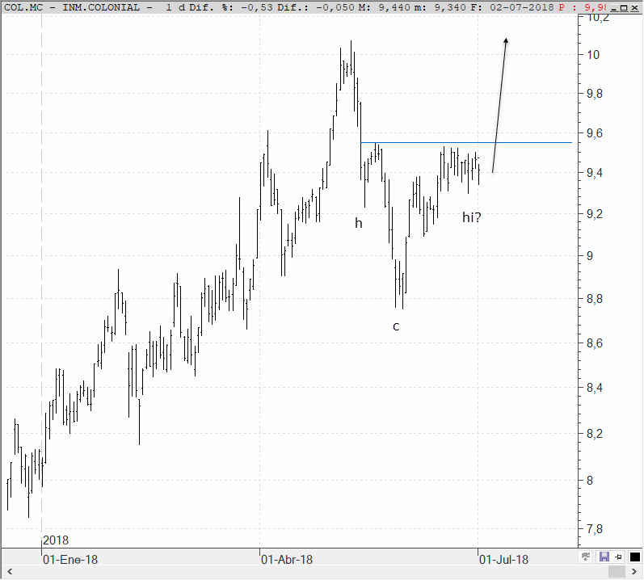The image size is (644, 580).
Task: Click the 'c' annotation below the low
Action: point(396,326)
